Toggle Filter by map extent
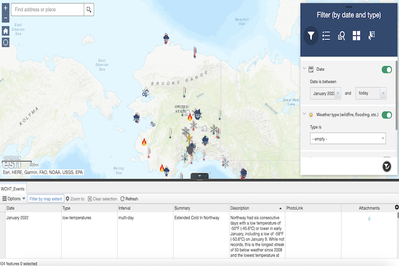Viewport: 399px width, 266px height. click(x=46, y=199)
